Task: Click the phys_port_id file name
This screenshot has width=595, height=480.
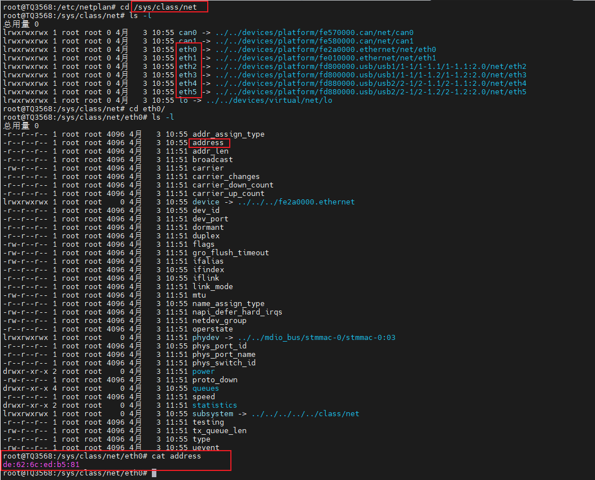Action: (220, 346)
